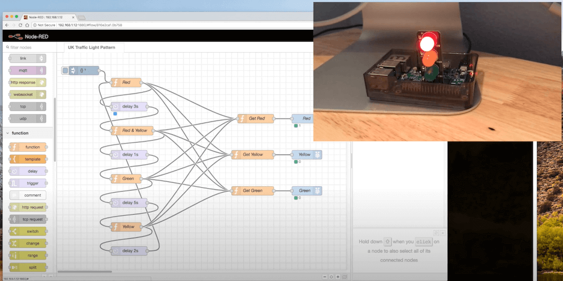Select the comment palette node
563x281 pixels.
pyautogui.click(x=28, y=196)
